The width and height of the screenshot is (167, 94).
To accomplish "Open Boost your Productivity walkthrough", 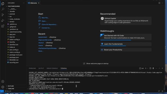I will tap(126, 50).
